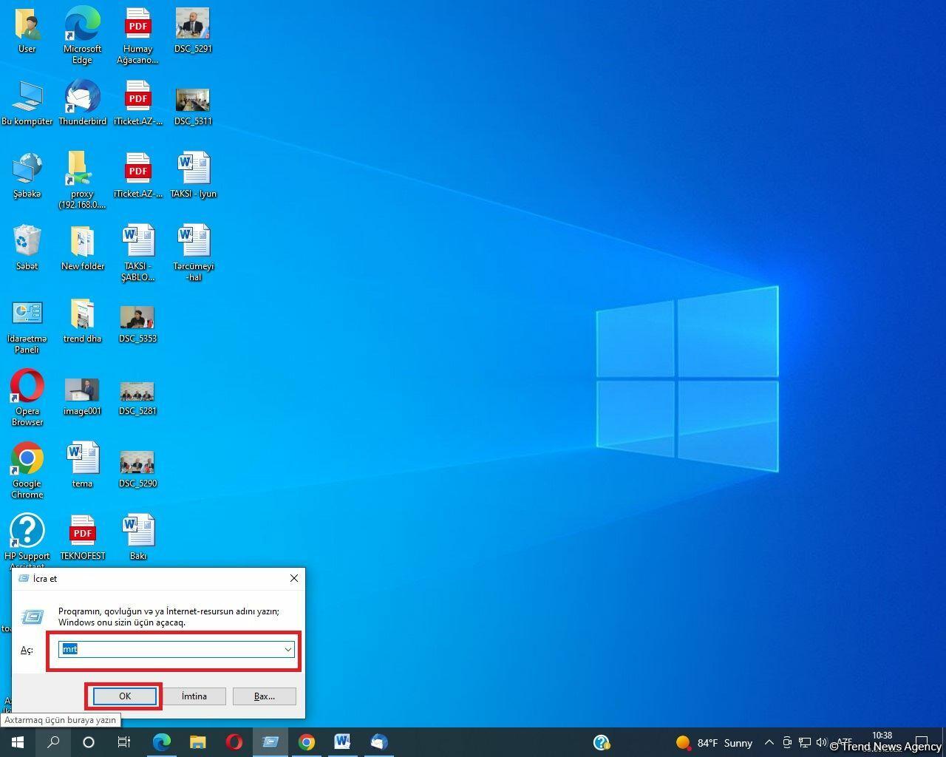
Task: Close the İcra et dialog
Action: [293, 578]
